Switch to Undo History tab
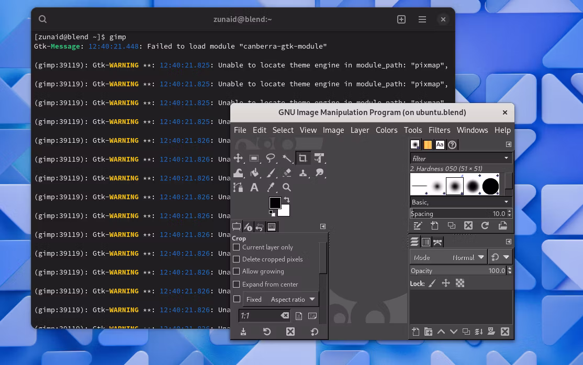Image resolution: width=583 pixels, height=365 pixels. point(260,227)
